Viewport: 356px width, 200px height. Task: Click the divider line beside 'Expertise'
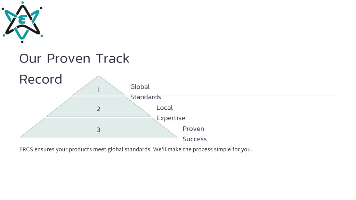point(260,117)
